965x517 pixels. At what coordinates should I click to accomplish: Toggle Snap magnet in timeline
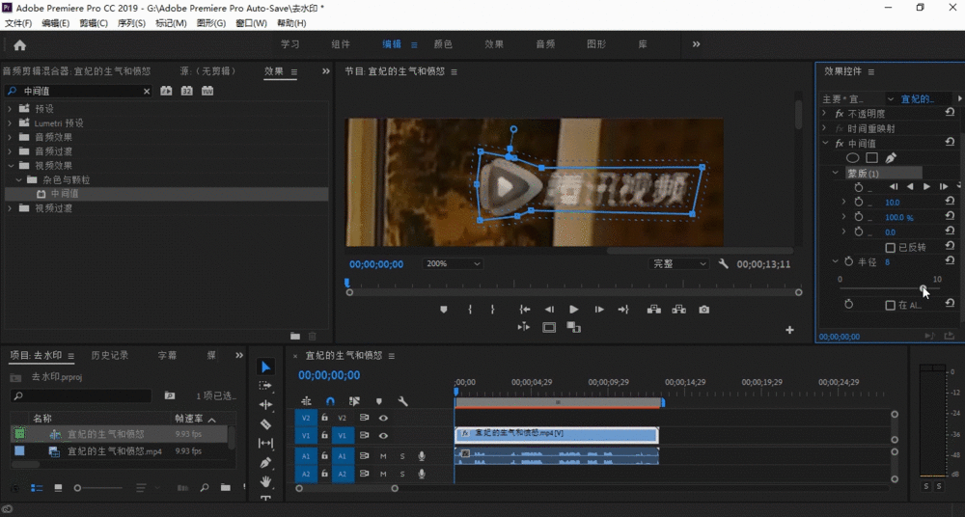click(x=330, y=401)
